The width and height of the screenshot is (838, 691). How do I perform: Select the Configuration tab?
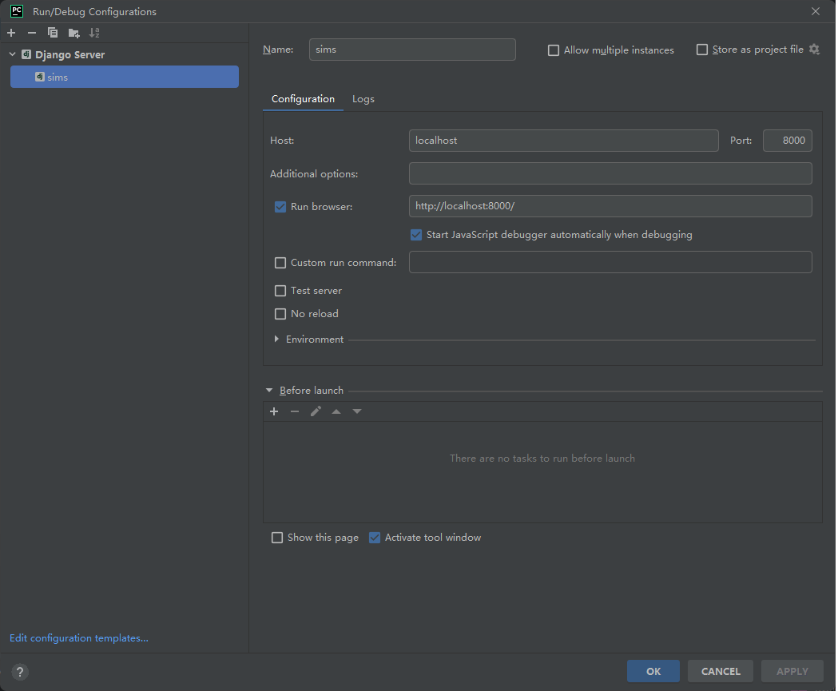point(303,99)
